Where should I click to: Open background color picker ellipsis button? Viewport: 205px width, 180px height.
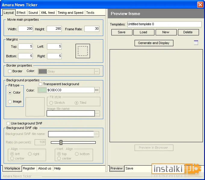click(97, 90)
